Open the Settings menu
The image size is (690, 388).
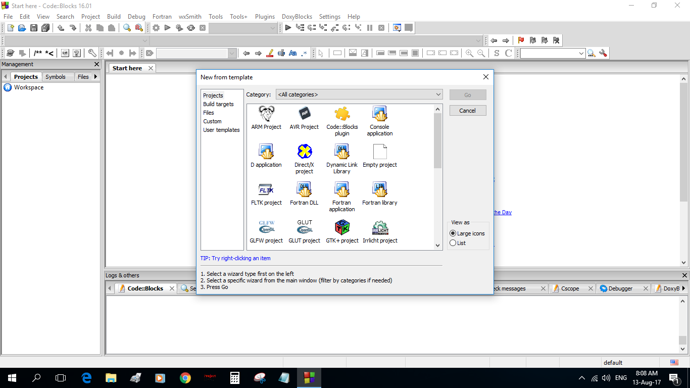(x=330, y=17)
